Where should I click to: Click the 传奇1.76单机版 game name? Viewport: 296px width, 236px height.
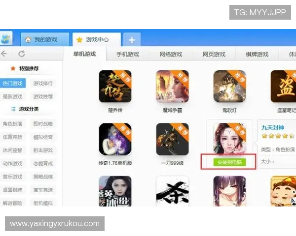(x=115, y=163)
